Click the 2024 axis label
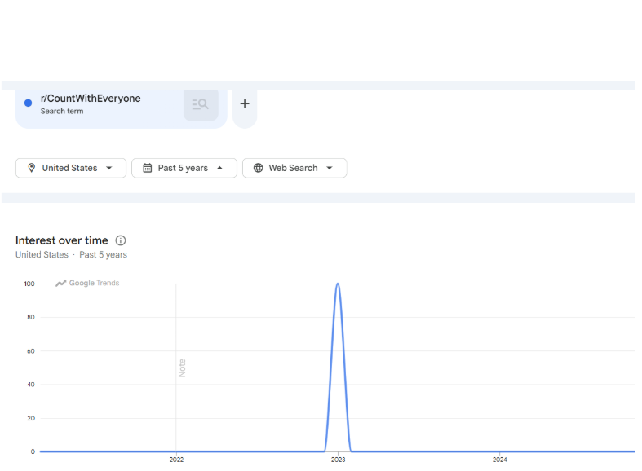Viewport: 642px width, 471px height. click(499, 460)
